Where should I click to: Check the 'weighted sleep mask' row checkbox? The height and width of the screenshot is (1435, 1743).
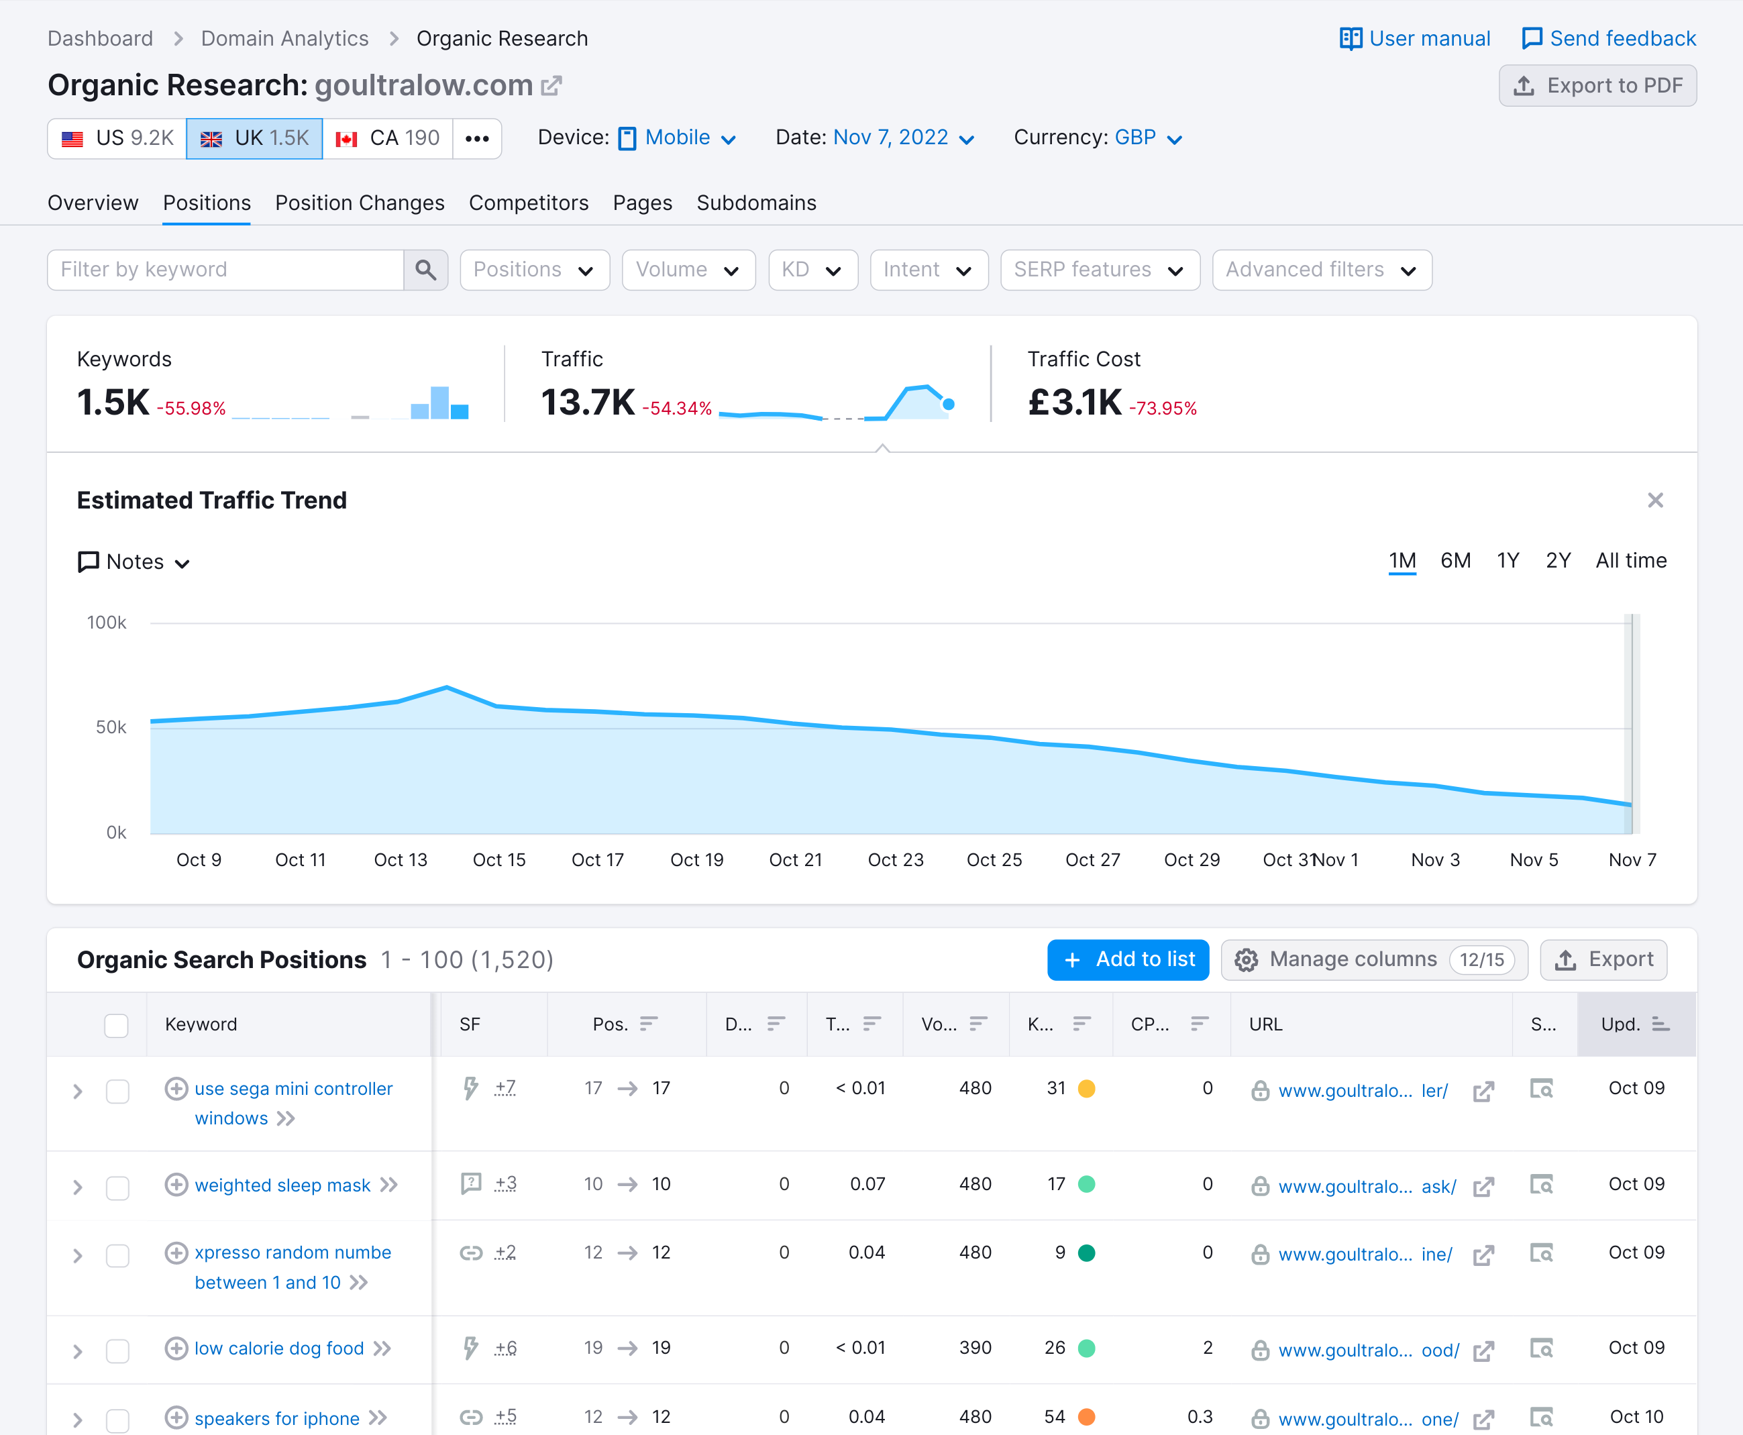[118, 1188]
